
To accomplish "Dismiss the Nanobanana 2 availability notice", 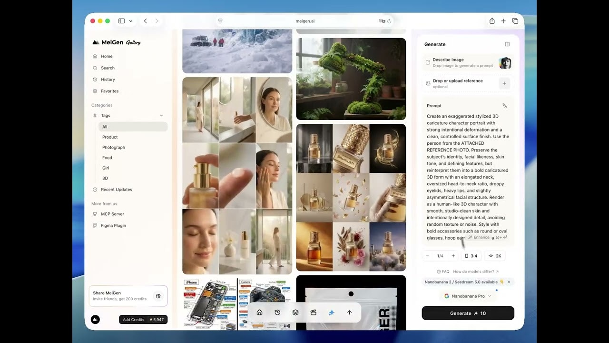I will tap(509, 282).
